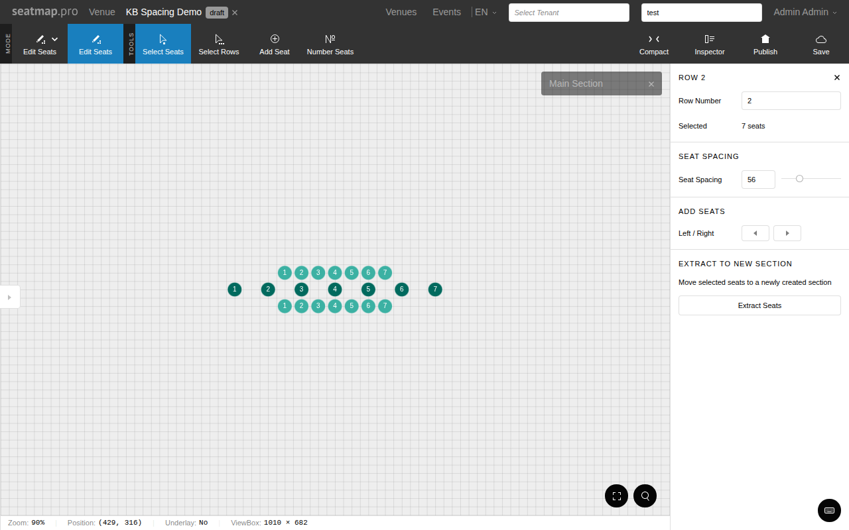Select the Select Seats tool
Viewport: 849px width, 530px height.
click(163, 44)
